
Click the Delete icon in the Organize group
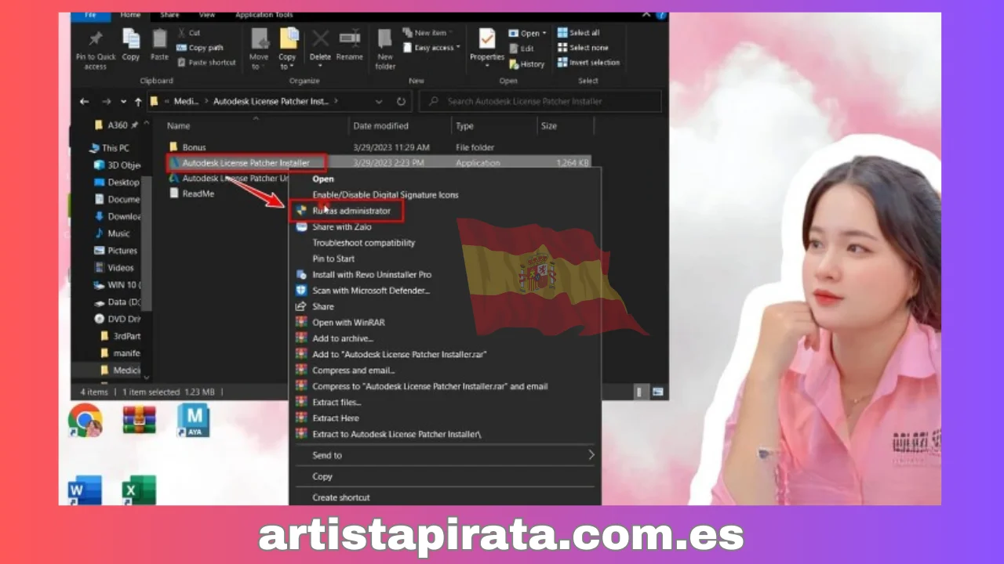(320, 44)
